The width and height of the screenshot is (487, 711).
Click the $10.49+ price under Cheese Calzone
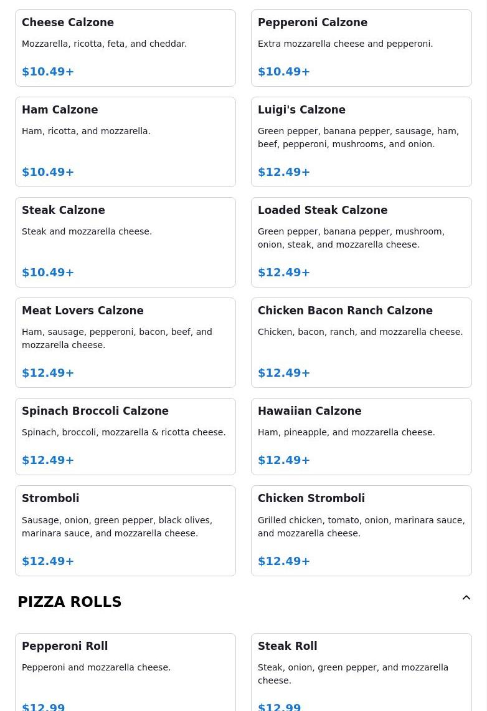(48, 72)
